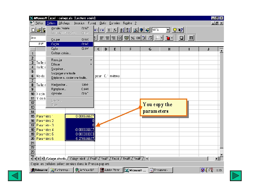Click the font name box
Viewport: 253px width, 189px height.
38,38
